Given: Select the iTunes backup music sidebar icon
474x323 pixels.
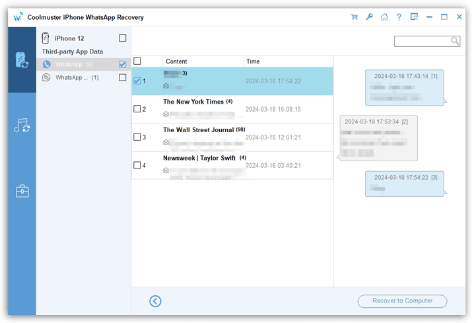Looking at the screenshot, I should (22, 126).
